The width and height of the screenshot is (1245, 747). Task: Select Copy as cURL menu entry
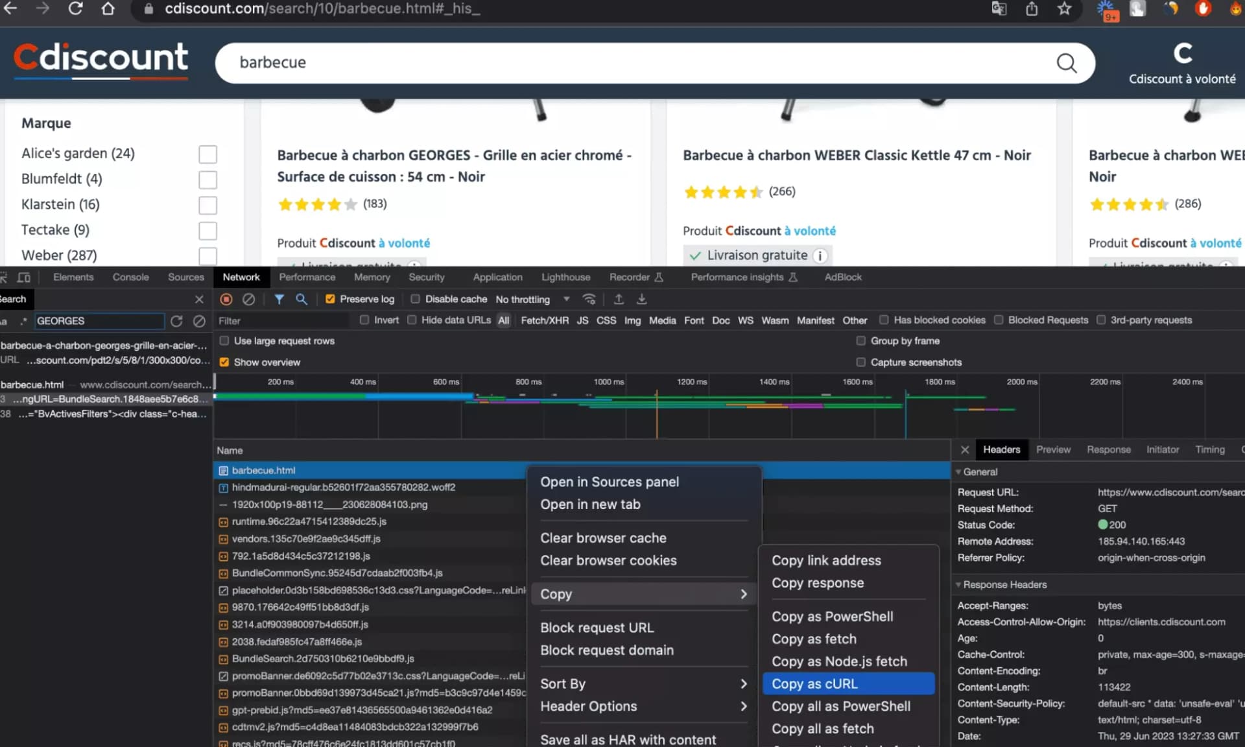tap(814, 683)
